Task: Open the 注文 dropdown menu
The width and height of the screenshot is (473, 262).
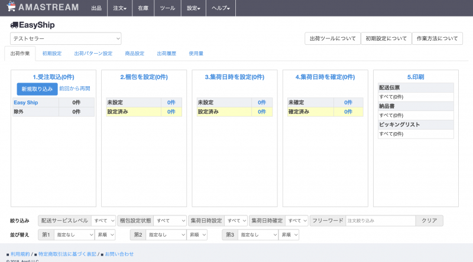Action: [x=120, y=8]
